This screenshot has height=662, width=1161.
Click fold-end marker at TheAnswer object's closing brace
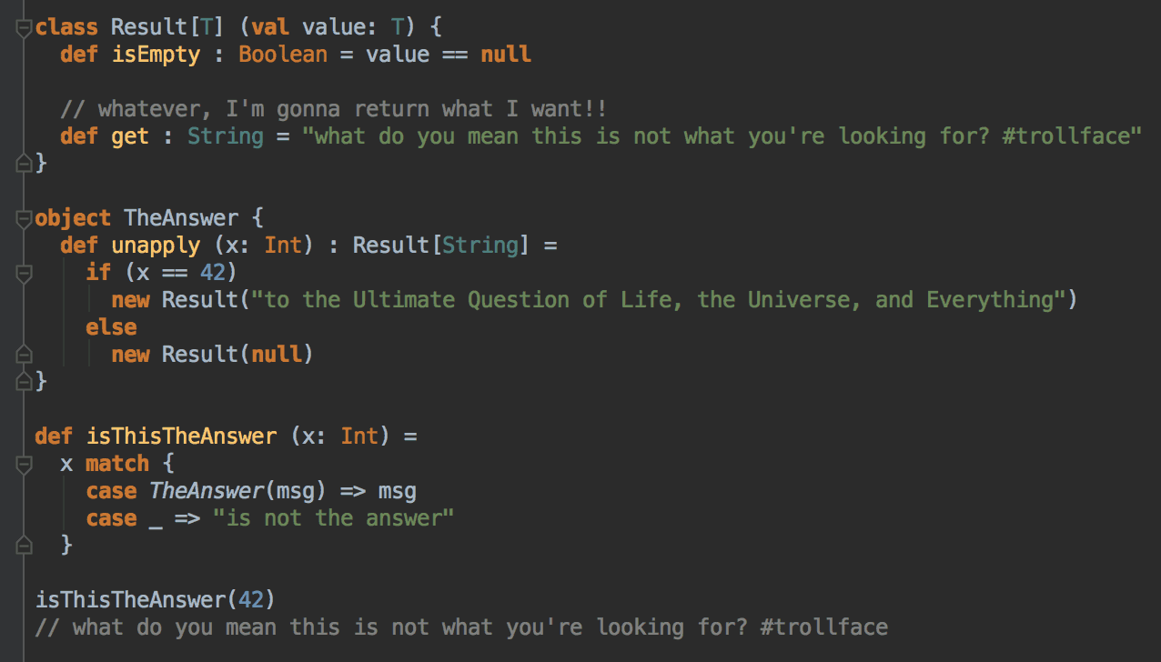25,381
